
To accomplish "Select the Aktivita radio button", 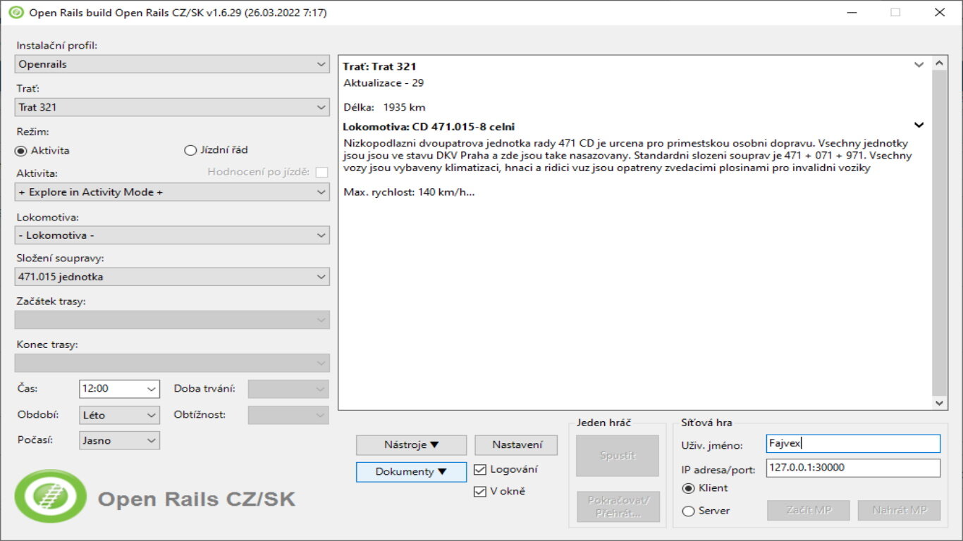I will click(x=21, y=150).
